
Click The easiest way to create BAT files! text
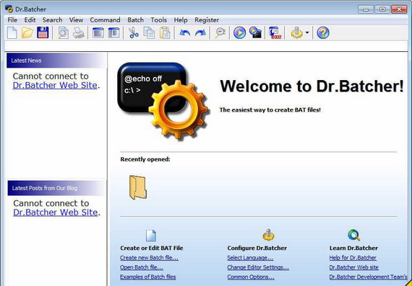(x=270, y=110)
